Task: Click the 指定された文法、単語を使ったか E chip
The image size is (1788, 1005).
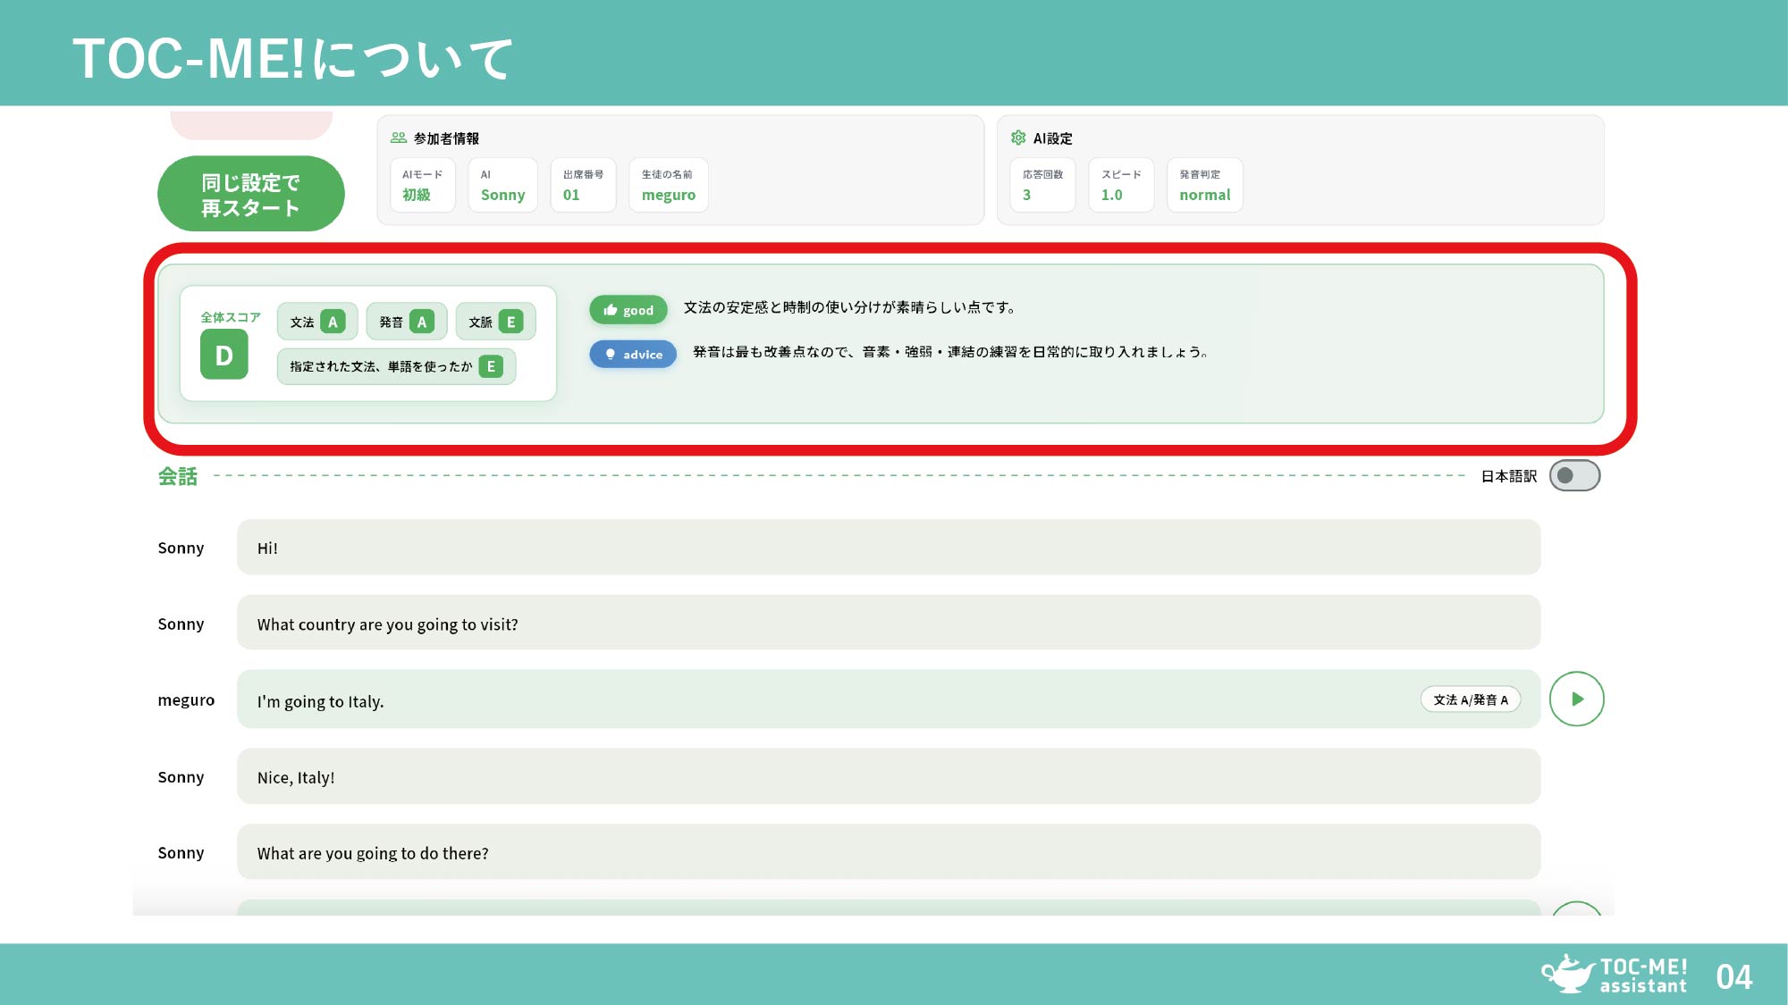Action: coord(396,366)
